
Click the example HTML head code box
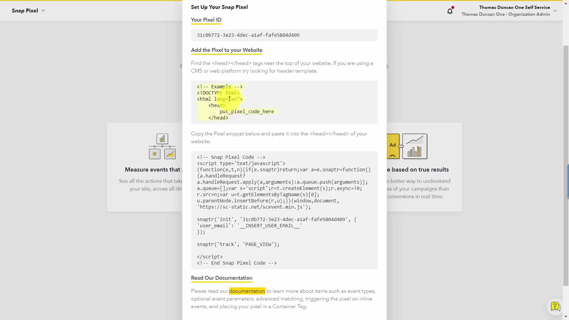coord(284,102)
